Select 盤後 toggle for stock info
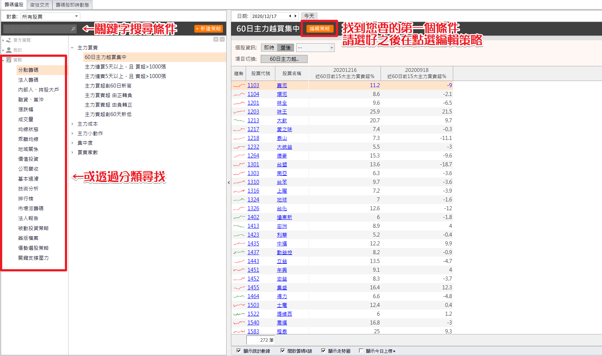Image resolution: width=602 pixels, height=356 pixels. [286, 48]
